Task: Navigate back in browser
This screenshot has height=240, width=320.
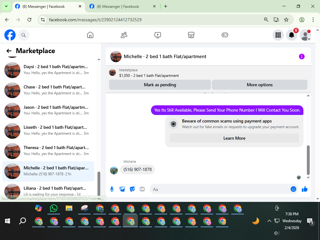Action: coord(7,20)
